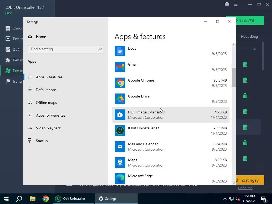The image size is (272, 204).
Task: Launch Chrome from the taskbar
Action: [x=46, y=199]
